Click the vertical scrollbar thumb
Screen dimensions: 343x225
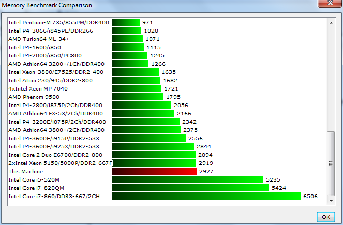click(x=331, y=163)
